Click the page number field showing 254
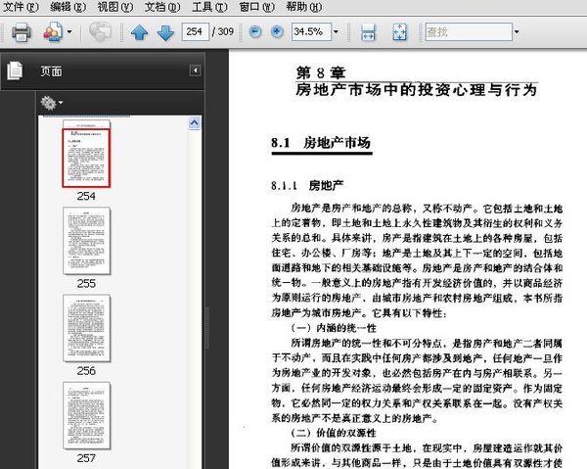587x469 pixels. 195,32
